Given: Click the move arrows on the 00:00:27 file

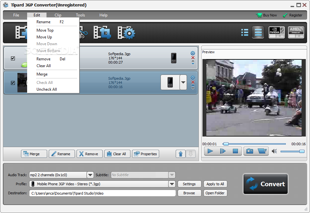Looking at the screenshot, I should (x=193, y=62).
